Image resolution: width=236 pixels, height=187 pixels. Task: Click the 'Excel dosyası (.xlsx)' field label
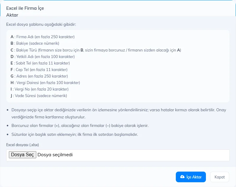pyautogui.click(x=22, y=145)
